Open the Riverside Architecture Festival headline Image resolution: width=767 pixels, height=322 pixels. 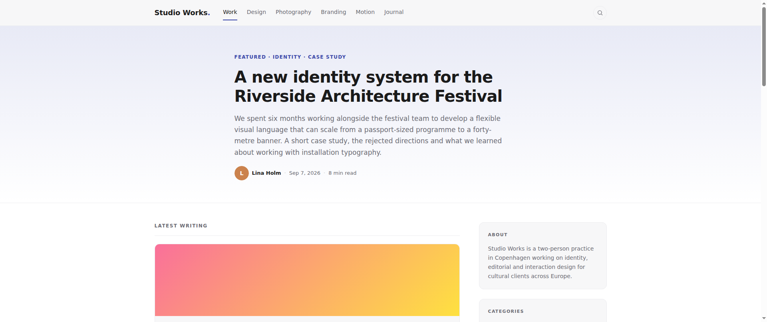[368, 87]
